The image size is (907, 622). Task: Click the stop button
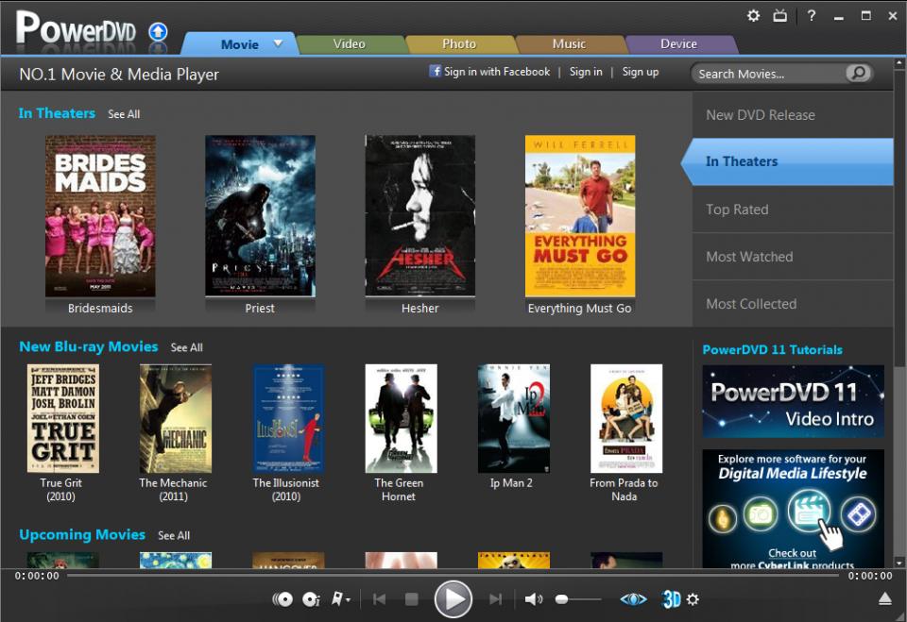click(x=411, y=599)
